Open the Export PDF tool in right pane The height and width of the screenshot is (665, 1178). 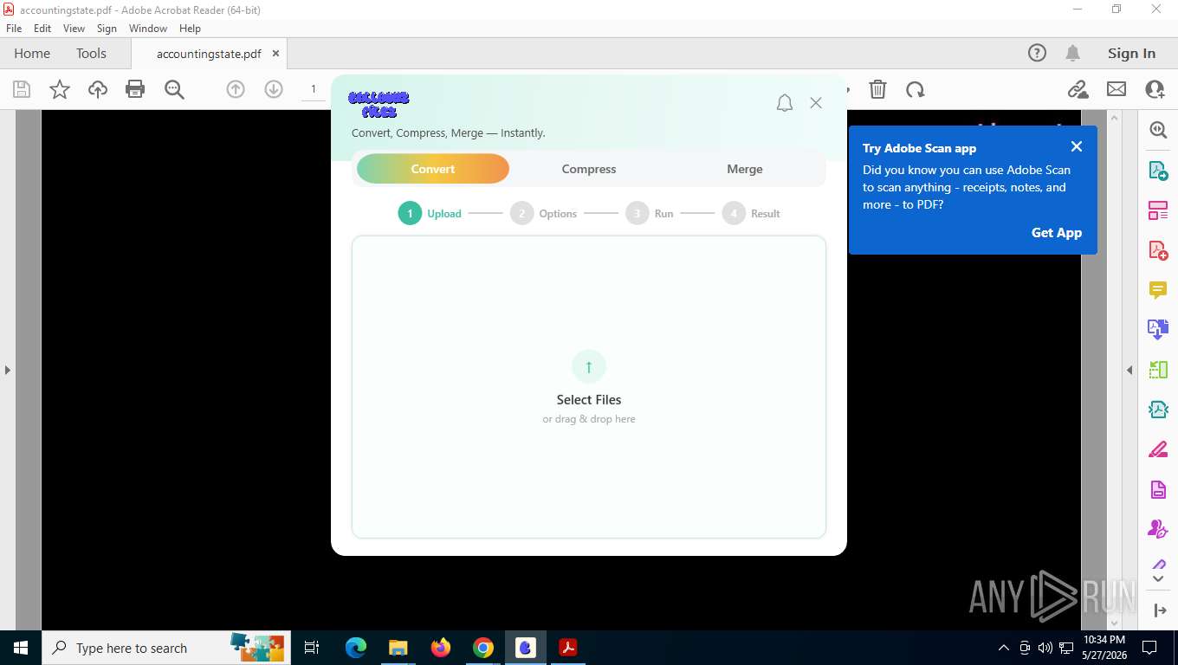coord(1158,171)
